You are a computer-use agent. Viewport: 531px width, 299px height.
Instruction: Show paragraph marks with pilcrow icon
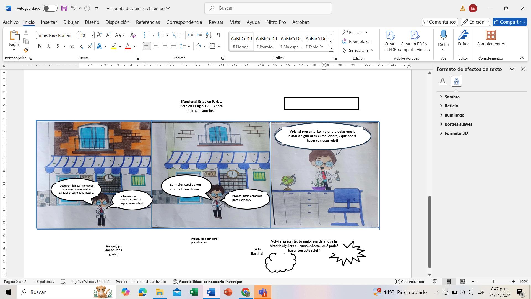[x=218, y=35]
